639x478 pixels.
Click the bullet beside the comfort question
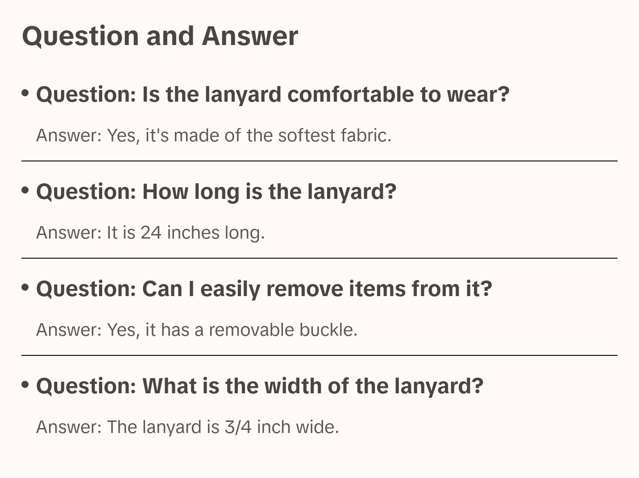pos(25,93)
